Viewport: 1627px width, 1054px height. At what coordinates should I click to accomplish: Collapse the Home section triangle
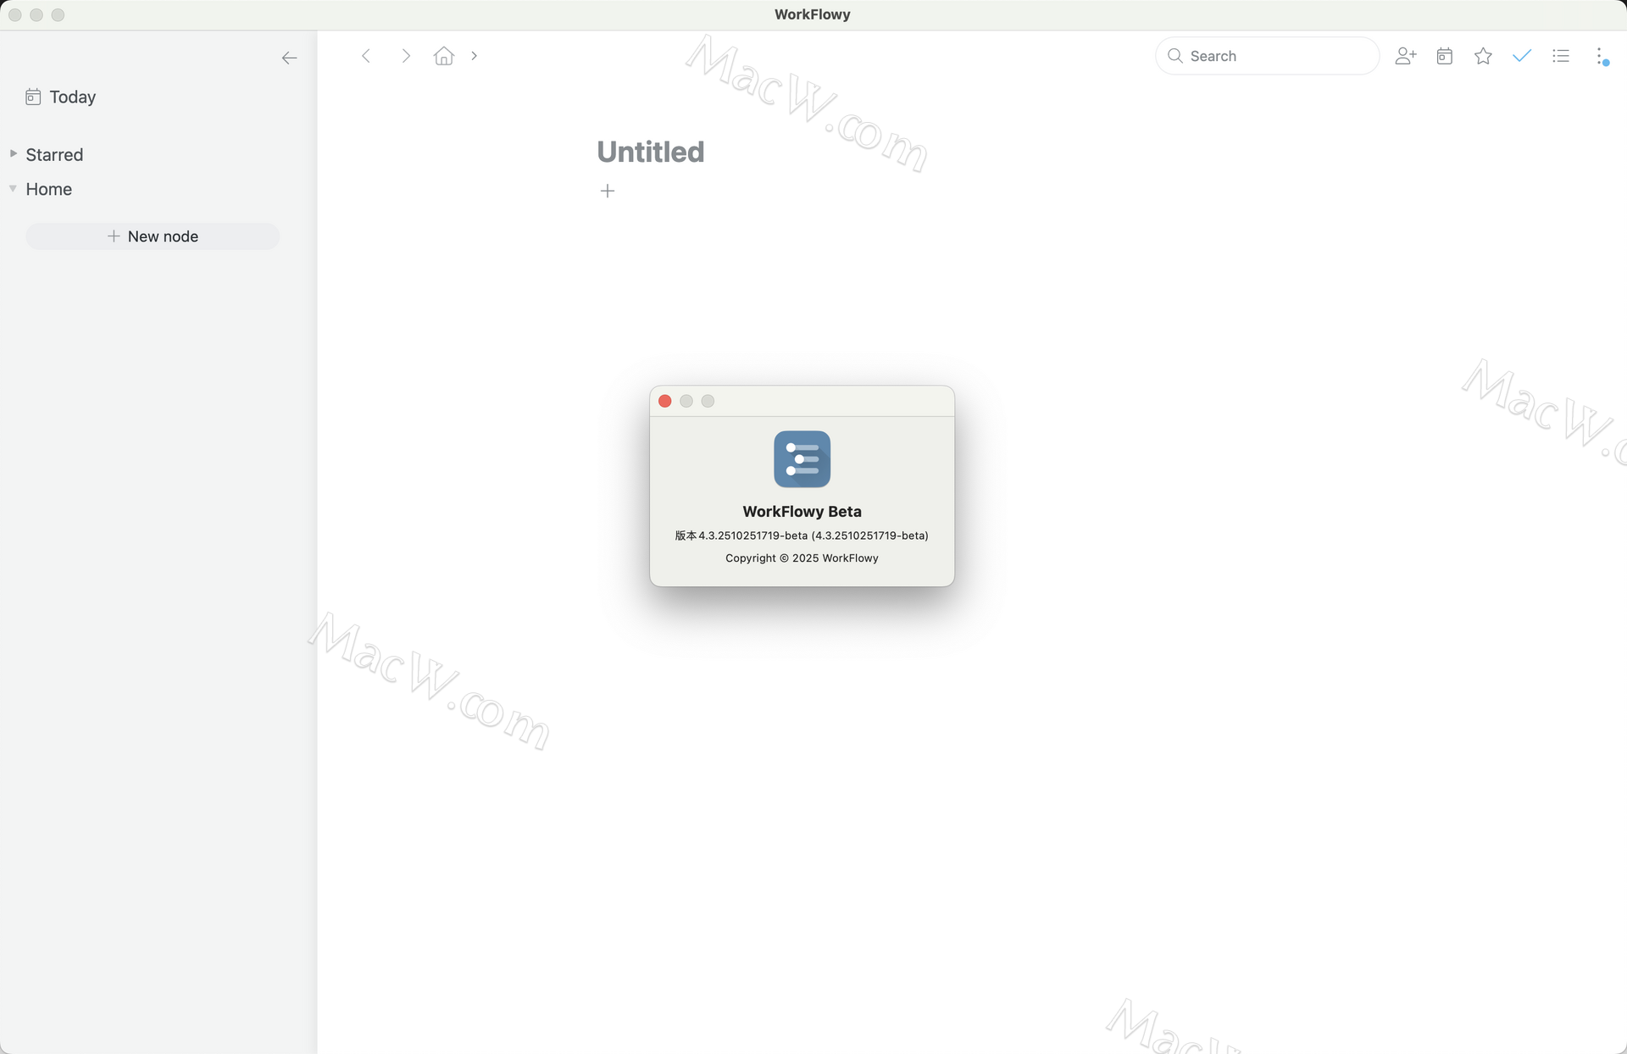click(14, 188)
